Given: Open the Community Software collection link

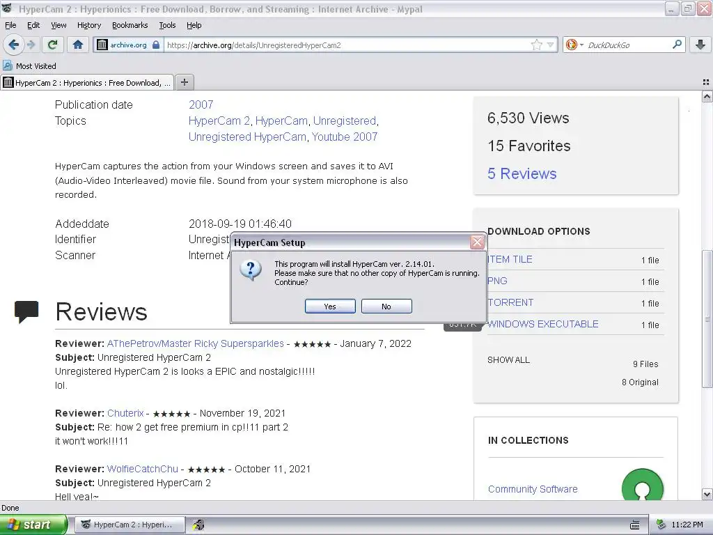Looking at the screenshot, I should [x=533, y=489].
